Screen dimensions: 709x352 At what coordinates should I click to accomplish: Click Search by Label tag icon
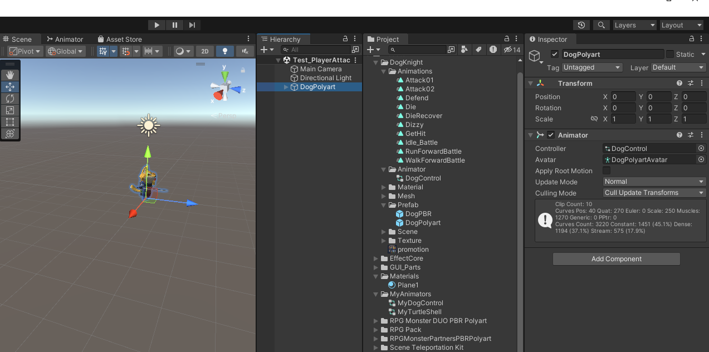coord(478,50)
